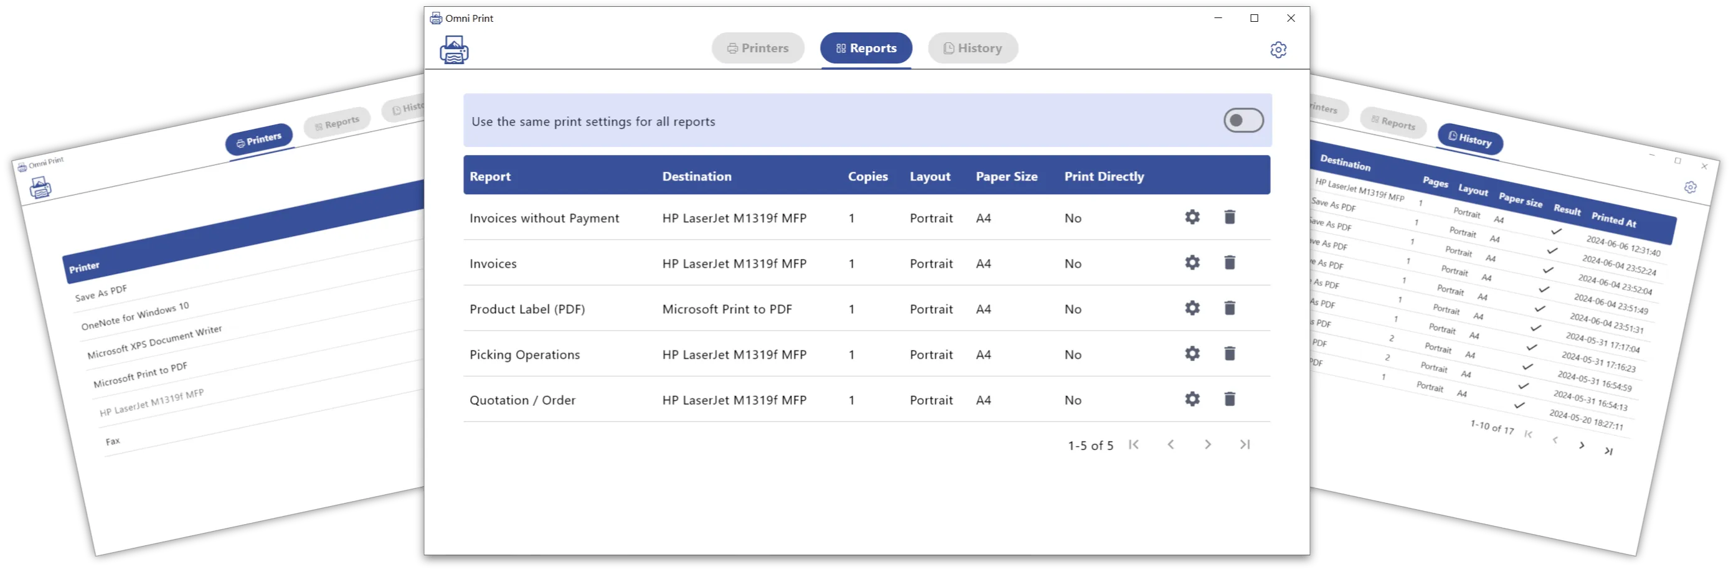Delete the Quotation / Order report entry
The width and height of the screenshot is (1731, 569).
click(x=1230, y=398)
